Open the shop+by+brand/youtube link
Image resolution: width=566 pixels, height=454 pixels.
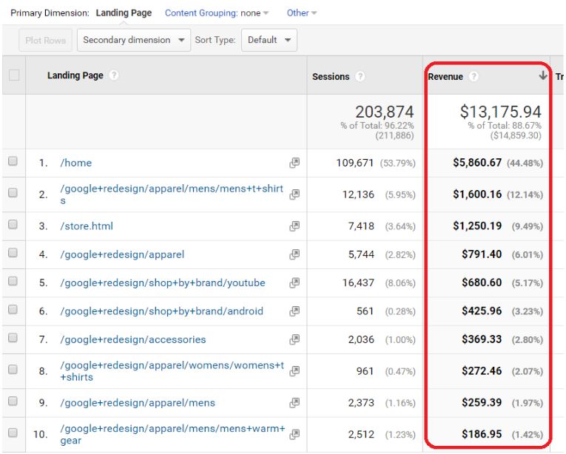click(163, 283)
